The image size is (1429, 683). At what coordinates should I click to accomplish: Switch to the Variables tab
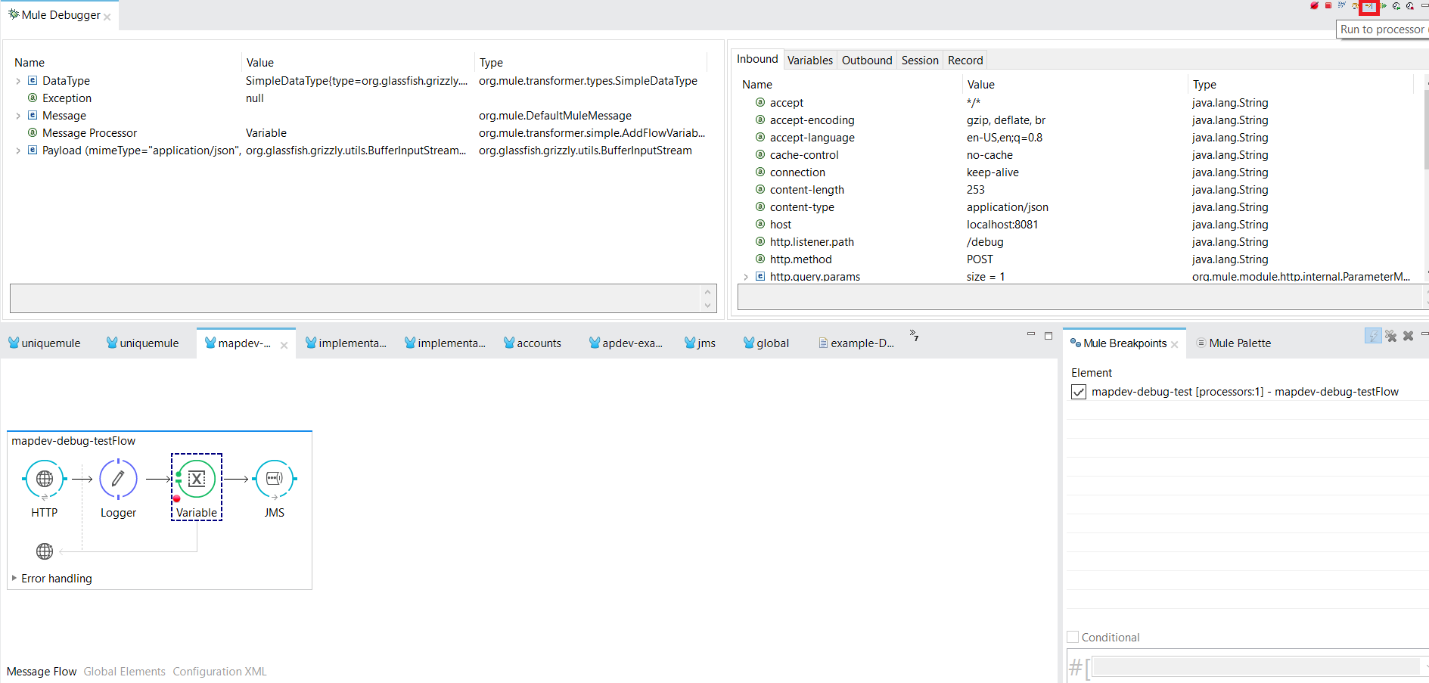(810, 61)
